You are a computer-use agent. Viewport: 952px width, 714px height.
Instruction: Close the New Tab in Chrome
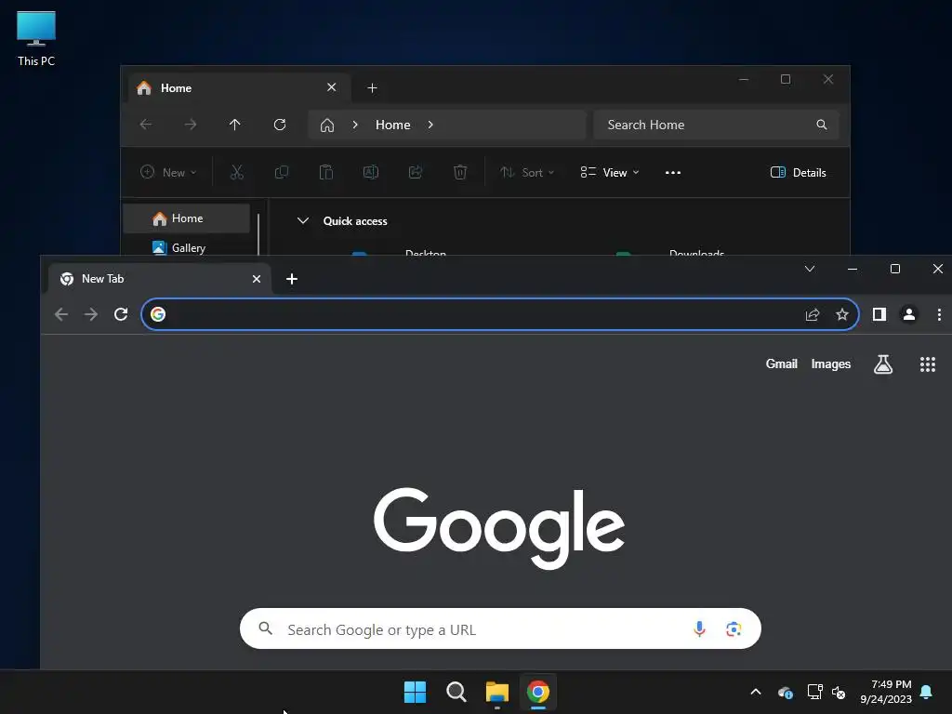pos(257,279)
